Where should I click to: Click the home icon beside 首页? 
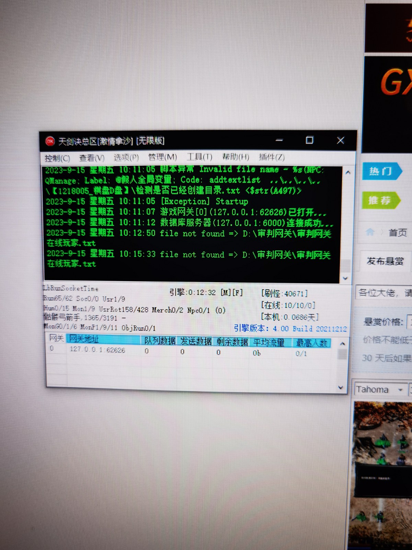[x=370, y=232]
